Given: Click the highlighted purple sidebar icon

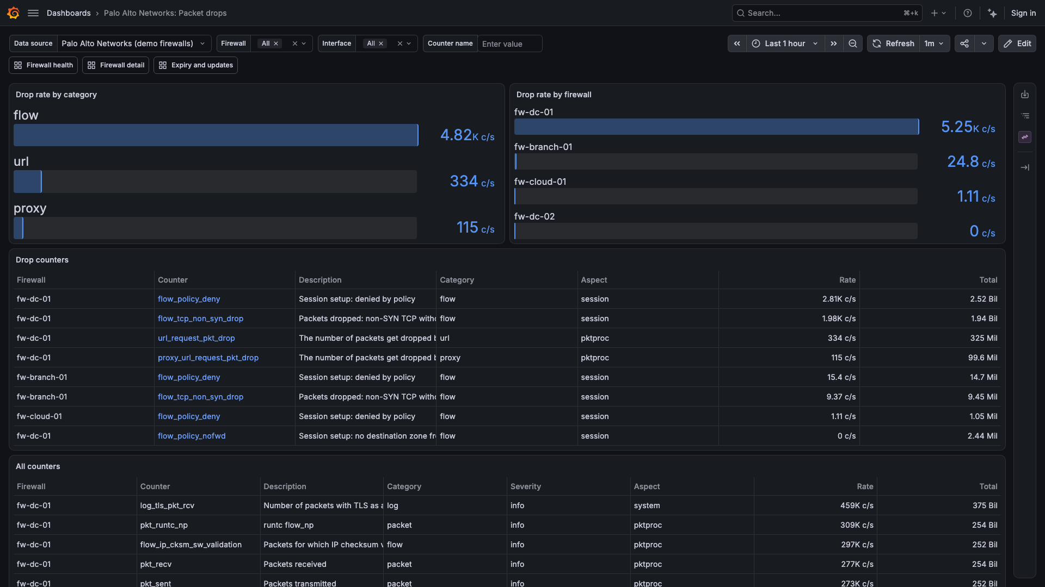Looking at the screenshot, I should click(1025, 137).
